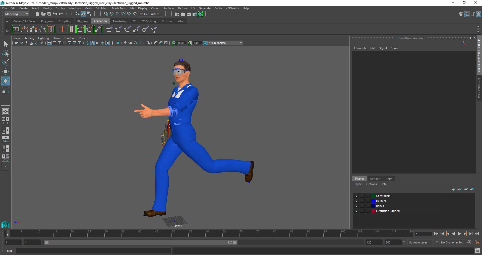This screenshot has width=482, height=255.
Task: Toggle playback P of Bones layer
Action: [x=362, y=206]
